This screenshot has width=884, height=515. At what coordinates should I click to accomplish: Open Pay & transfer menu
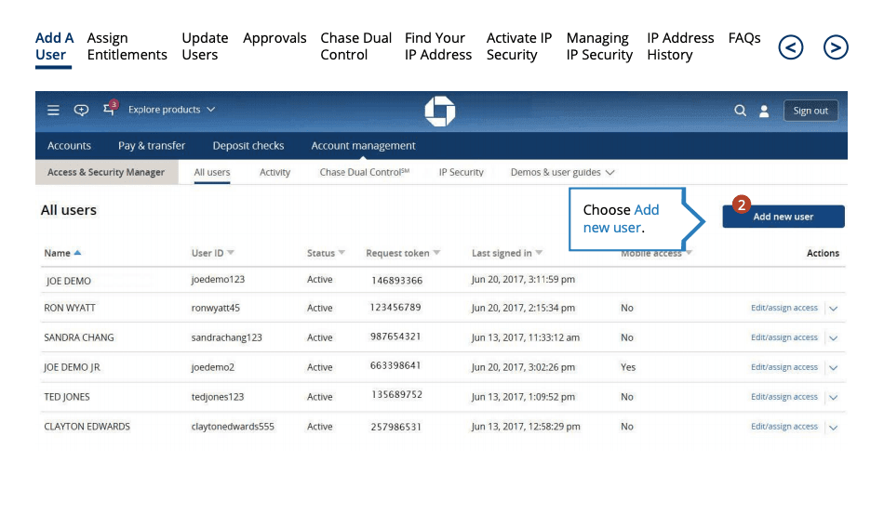click(152, 145)
